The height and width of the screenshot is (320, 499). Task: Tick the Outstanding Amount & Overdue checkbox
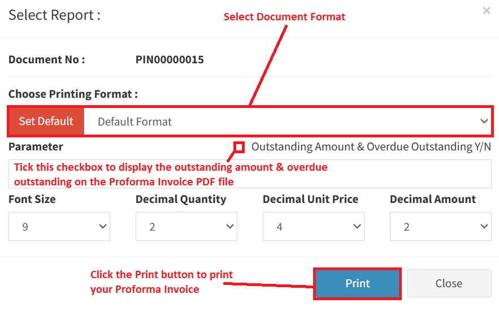(239, 147)
